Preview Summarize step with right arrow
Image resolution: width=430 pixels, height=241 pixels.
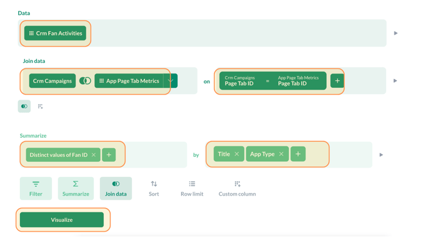tap(381, 155)
